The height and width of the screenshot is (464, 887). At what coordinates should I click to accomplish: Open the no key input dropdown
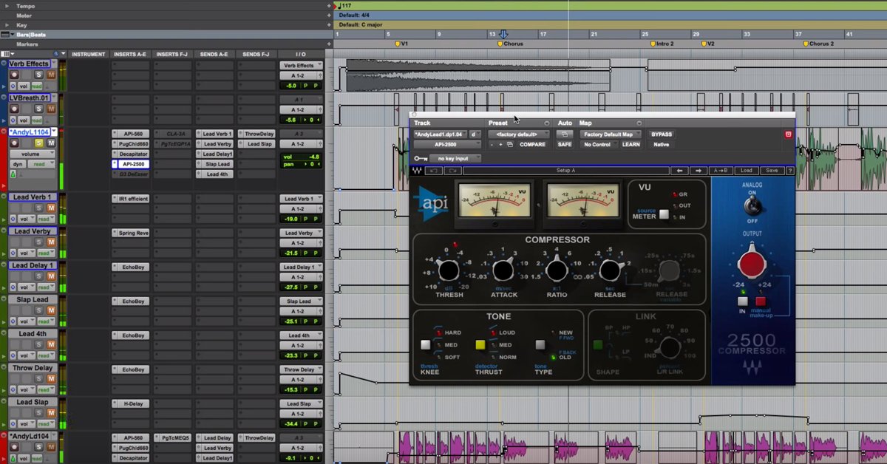455,159
